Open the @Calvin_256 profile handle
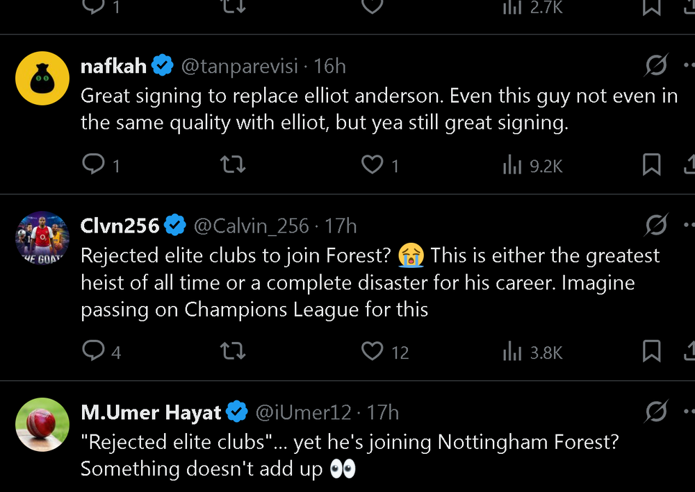 click(x=252, y=226)
